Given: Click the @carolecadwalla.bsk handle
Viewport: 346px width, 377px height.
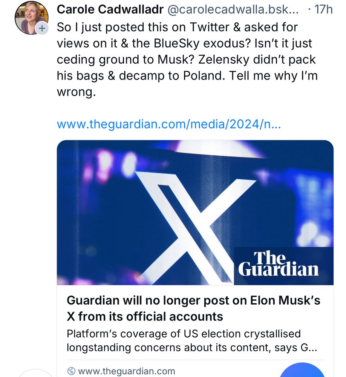Looking at the screenshot, I should pos(233,9).
